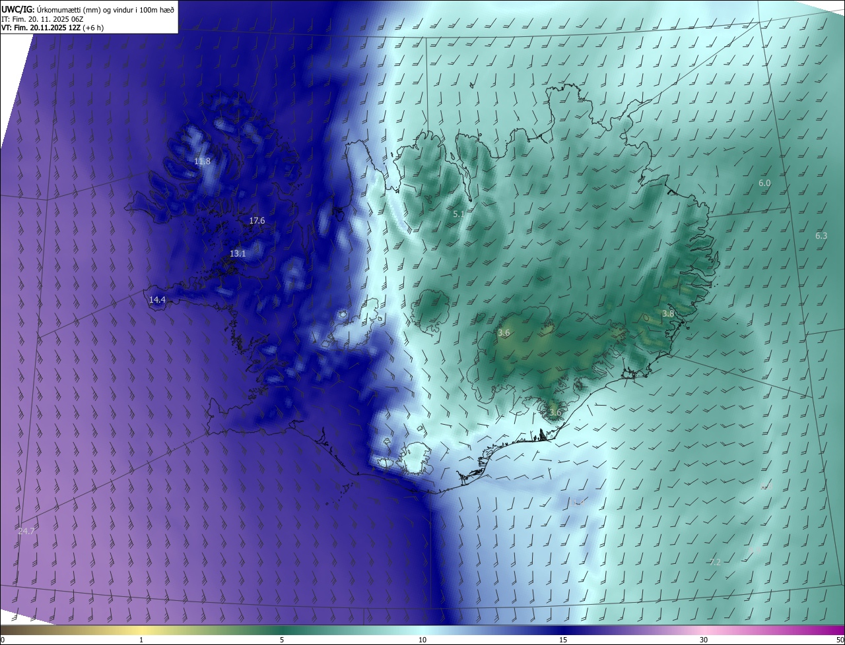Click the 50 tick on the color scale

pyautogui.click(x=840, y=640)
